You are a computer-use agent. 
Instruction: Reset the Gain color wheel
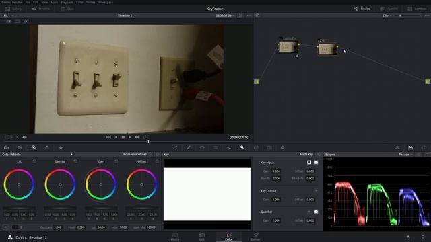[x=117, y=161]
